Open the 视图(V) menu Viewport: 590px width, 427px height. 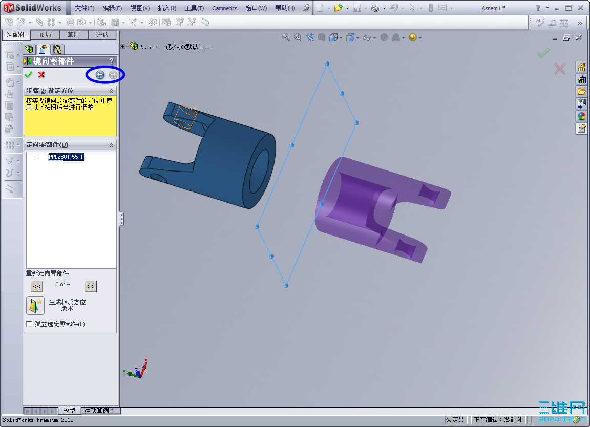(x=140, y=8)
